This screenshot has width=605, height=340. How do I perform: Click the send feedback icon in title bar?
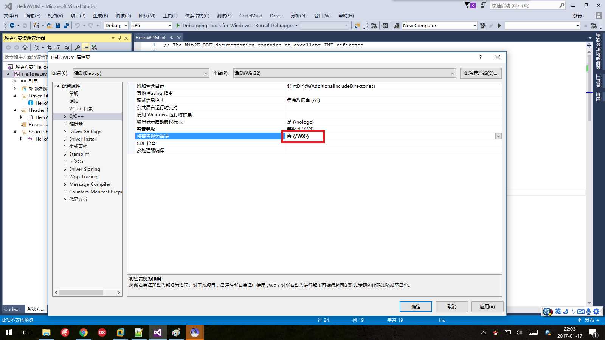coord(483,5)
